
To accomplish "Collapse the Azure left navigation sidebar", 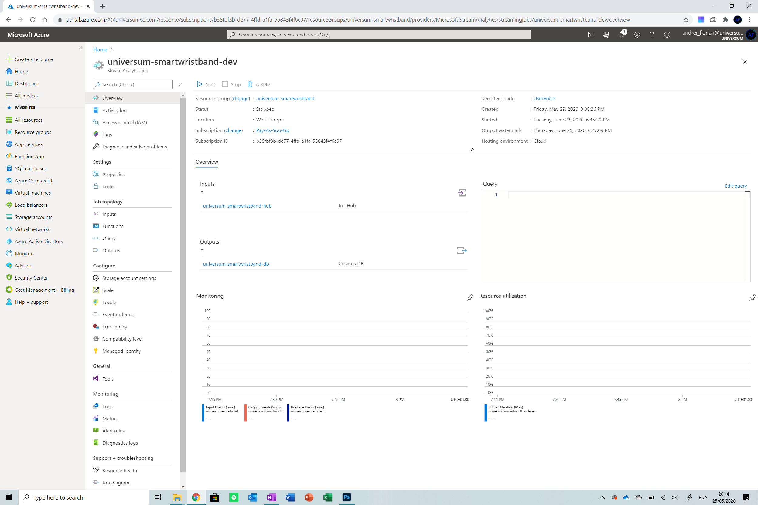I will pyautogui.click(x=80, y=48).
